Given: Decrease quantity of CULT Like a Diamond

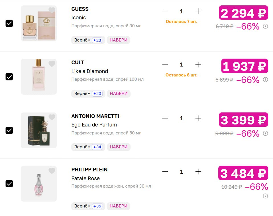Looking at the screenshot, I should [165, 65].
